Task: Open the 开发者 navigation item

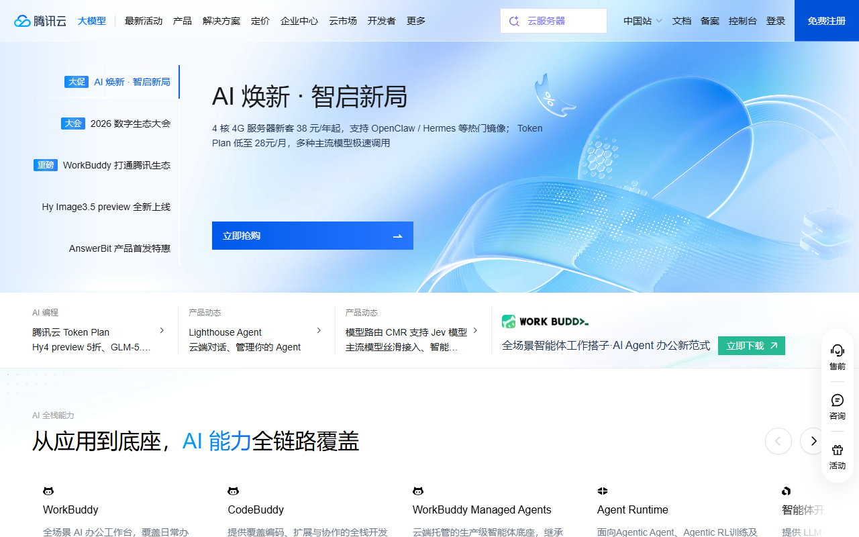Action: (x=382, y=21)
